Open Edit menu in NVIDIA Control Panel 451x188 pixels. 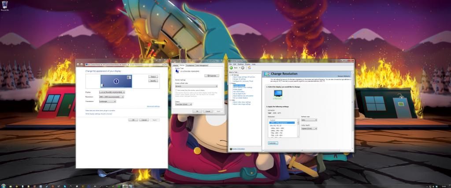point(235,64)
